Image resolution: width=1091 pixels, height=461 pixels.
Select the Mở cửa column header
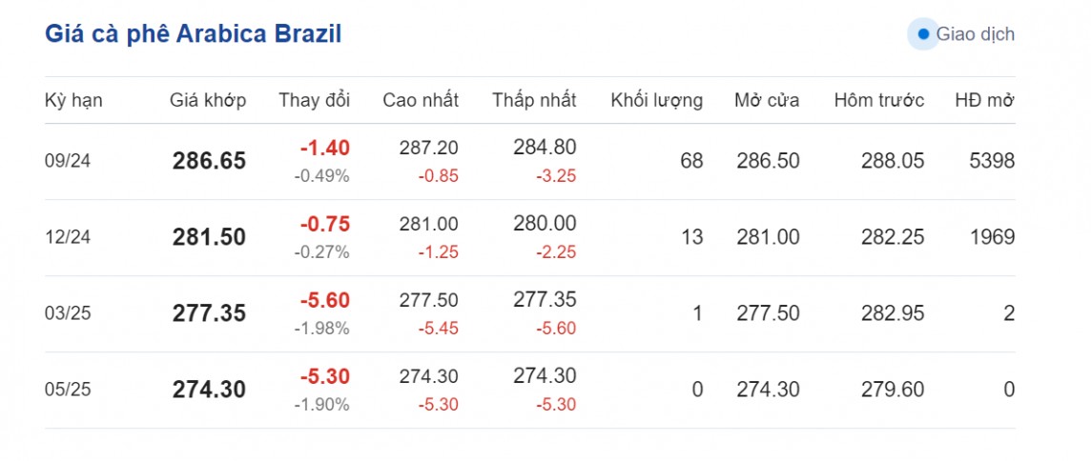click(767, 100)
